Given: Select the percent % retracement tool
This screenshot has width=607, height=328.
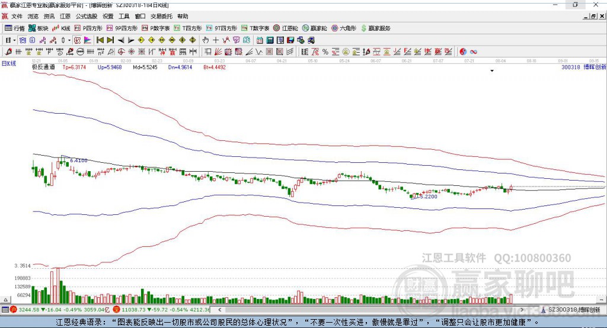Looking at the screenshot, I should click(325, 52).
